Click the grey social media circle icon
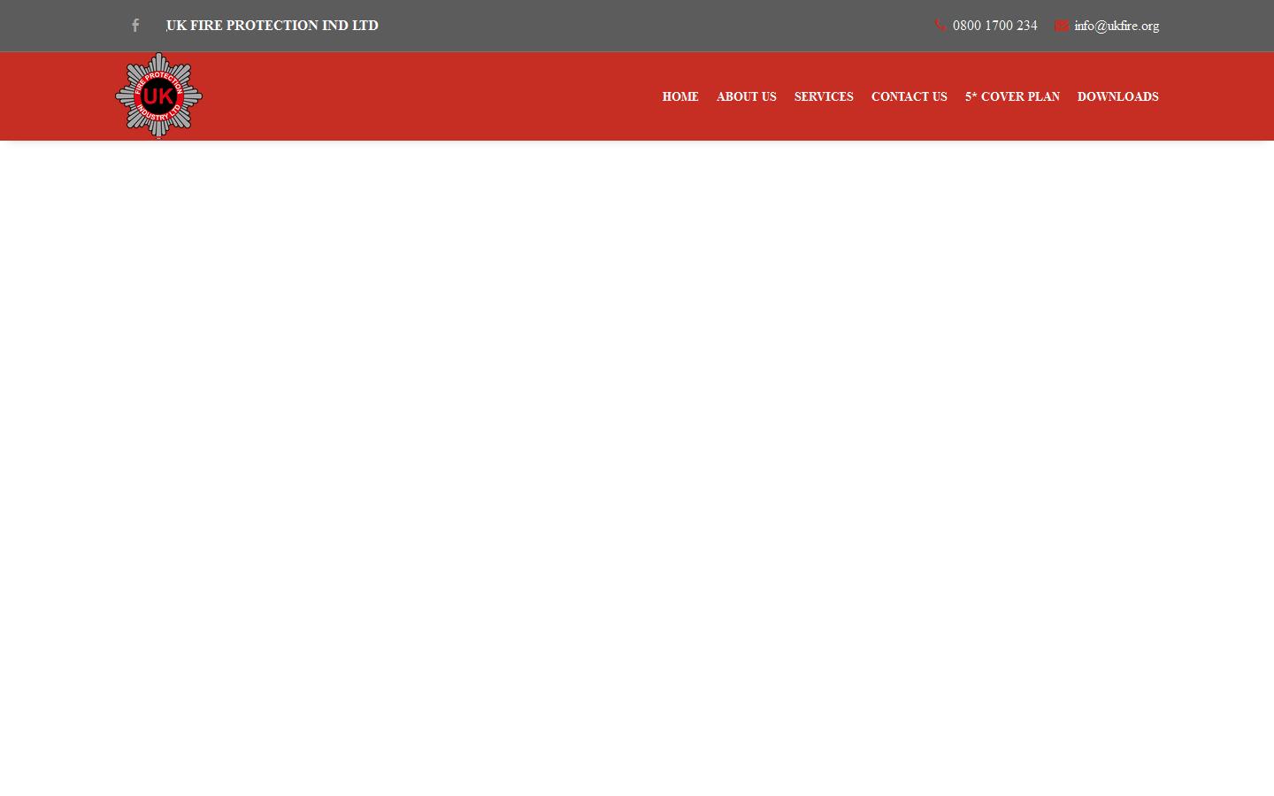The width and height of the screenshot is (1274, 796). coord(135,26)
